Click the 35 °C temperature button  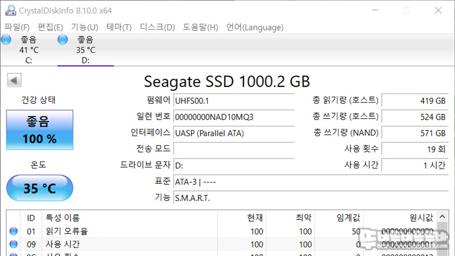click(x=40, y=188)
